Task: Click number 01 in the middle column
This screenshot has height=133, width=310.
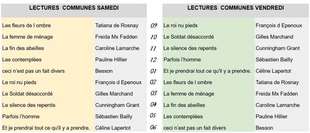Action: point(153,71)
